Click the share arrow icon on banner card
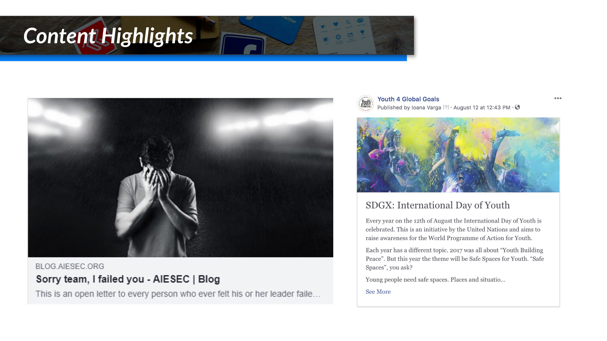 350,35
